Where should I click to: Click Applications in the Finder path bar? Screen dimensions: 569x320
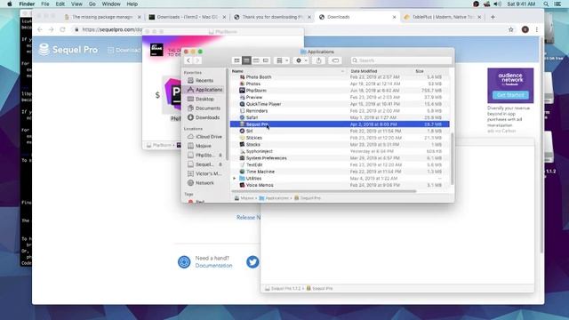(x=274, y=198)
